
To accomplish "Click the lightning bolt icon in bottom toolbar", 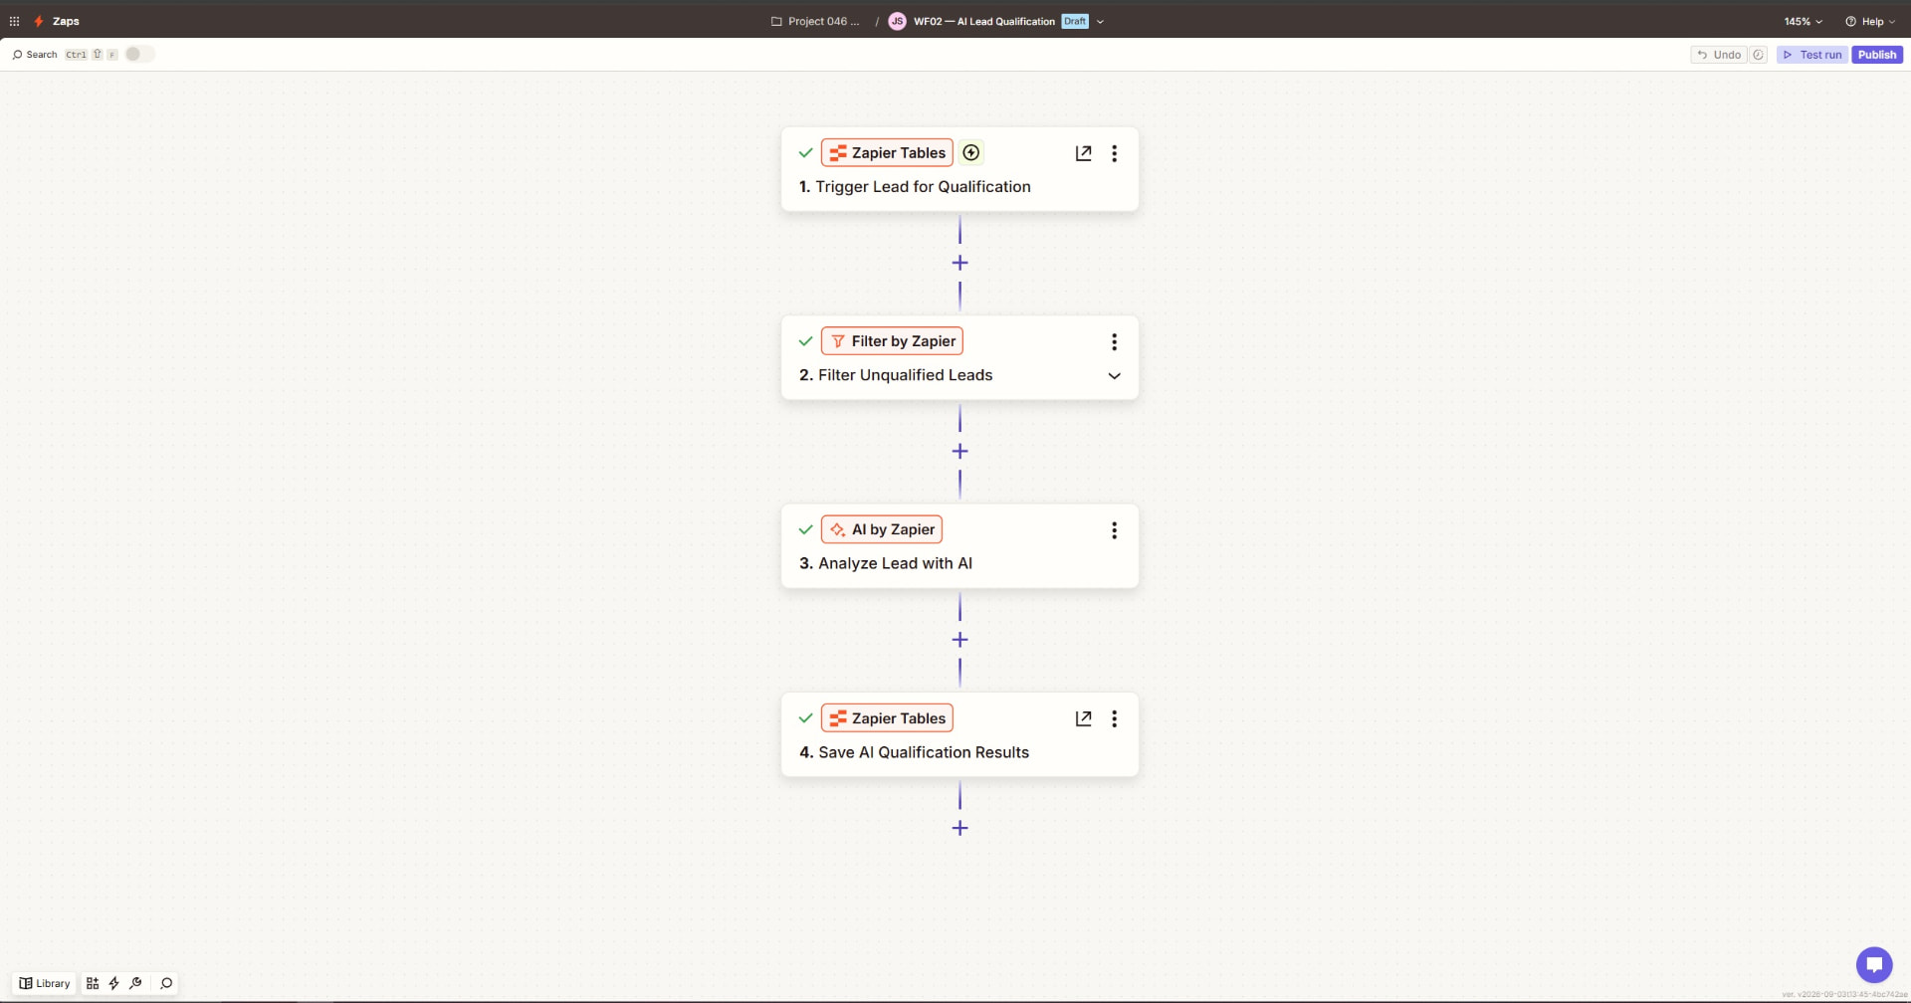I will click(114, 983).
